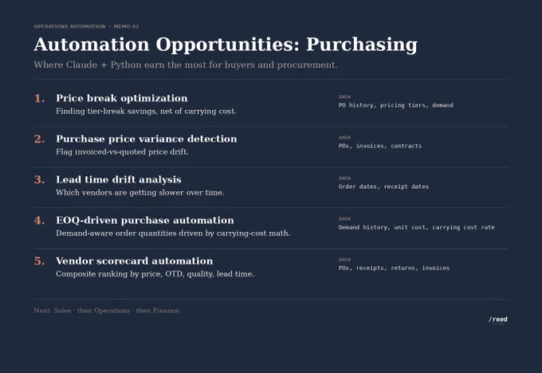Click the orange number 5 marker
This screenshot has height=373, width=542.
coord(39,261)
